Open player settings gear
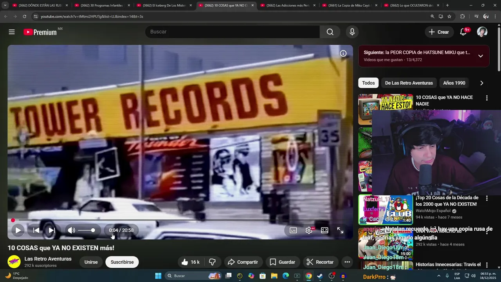Screen dimensions: 501x282 pos(309,230)
